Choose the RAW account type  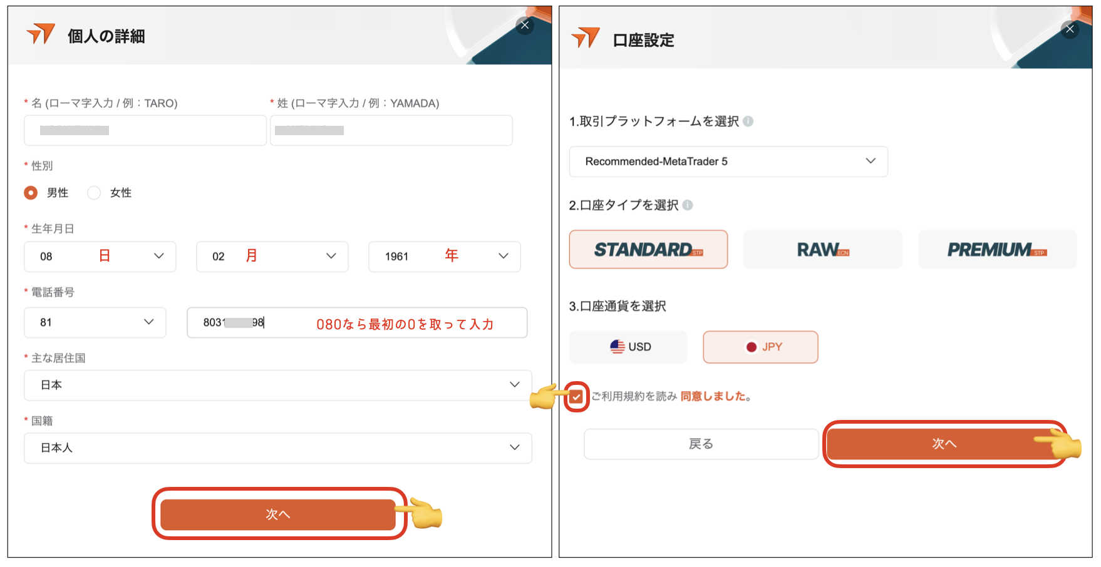pos(822,250)
